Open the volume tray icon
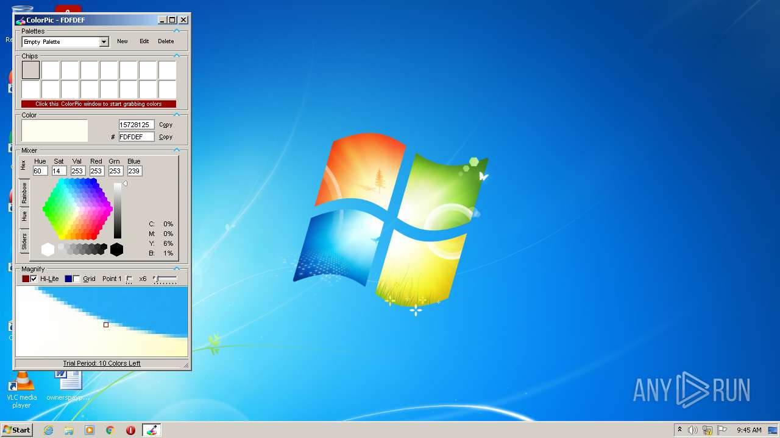 693,430
